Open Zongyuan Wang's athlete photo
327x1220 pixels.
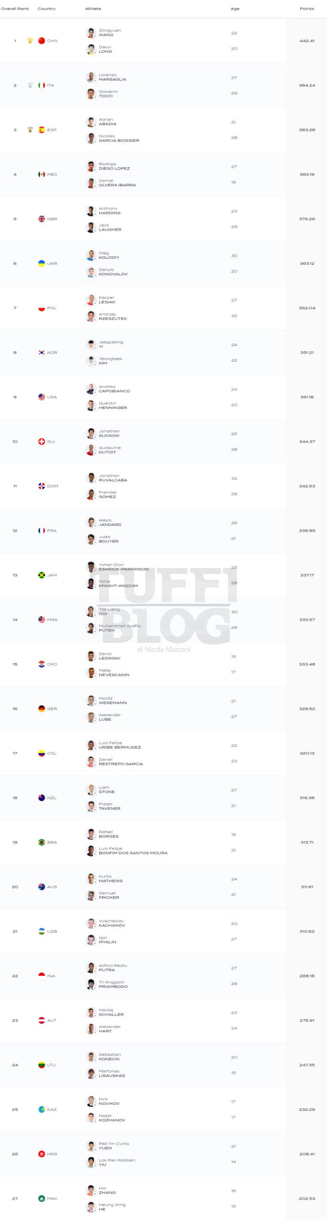coord(91,33)
